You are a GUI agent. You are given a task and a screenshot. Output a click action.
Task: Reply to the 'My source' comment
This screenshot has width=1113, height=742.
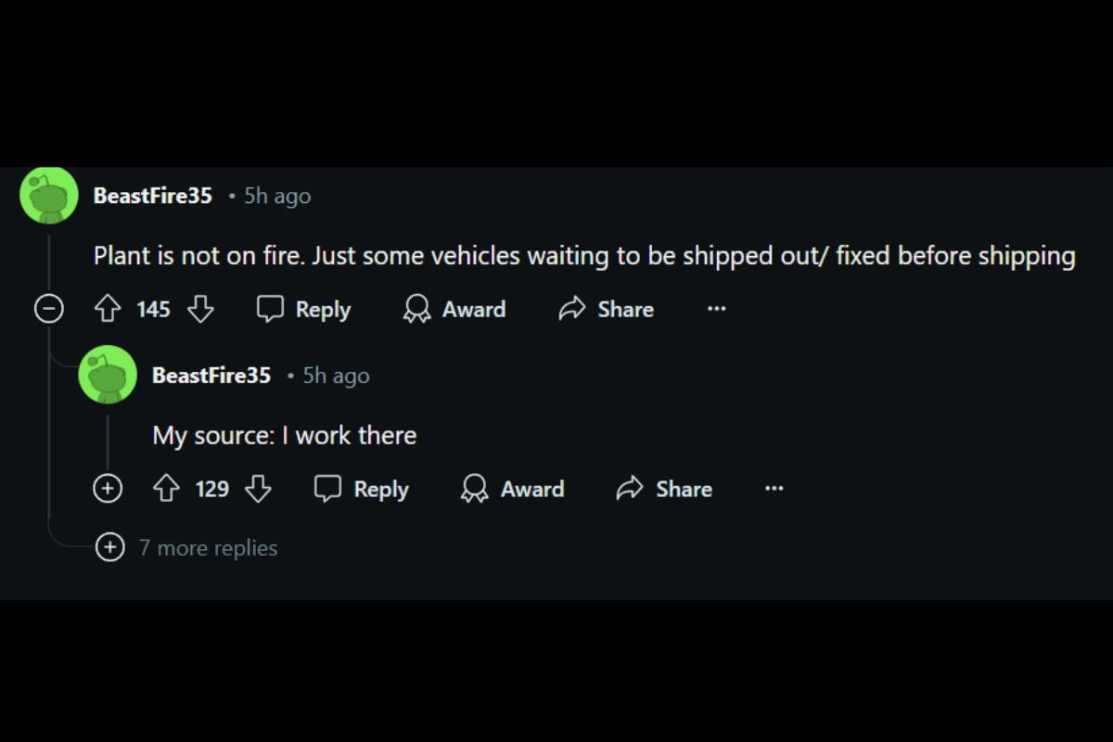[x=363, y=489]
